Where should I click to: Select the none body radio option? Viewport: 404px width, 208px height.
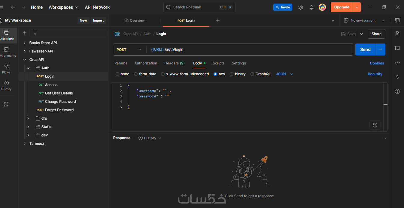pos(117,74)
